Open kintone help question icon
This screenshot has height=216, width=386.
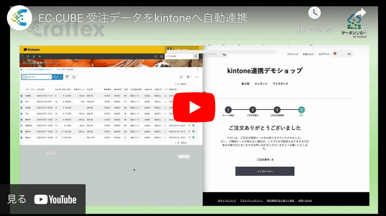162,56
